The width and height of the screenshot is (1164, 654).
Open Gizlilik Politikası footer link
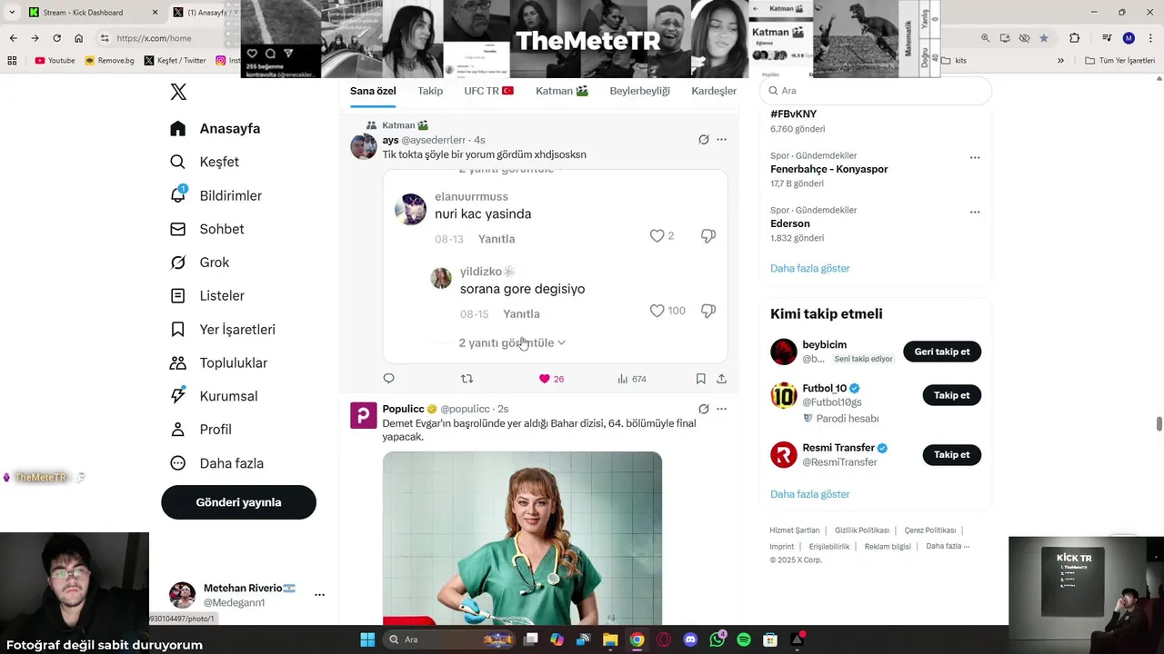(862, 530)
